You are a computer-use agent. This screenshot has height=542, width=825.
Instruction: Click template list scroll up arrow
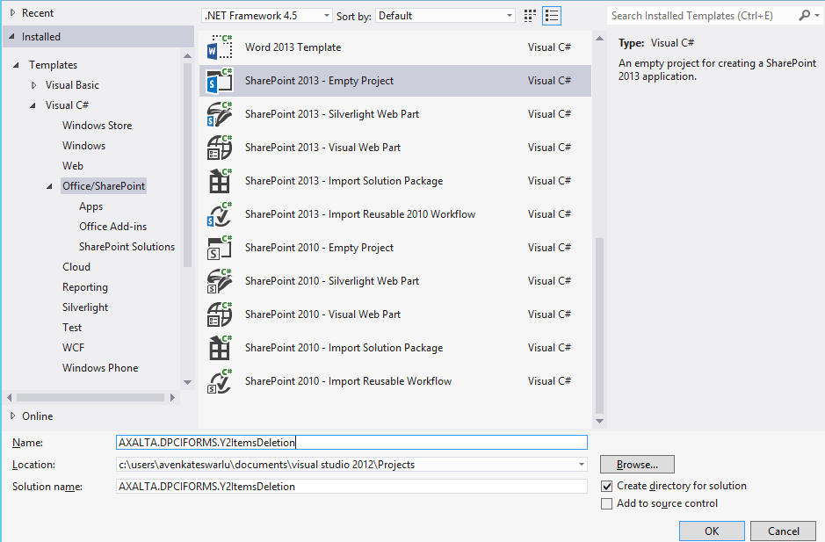[599, 39]
